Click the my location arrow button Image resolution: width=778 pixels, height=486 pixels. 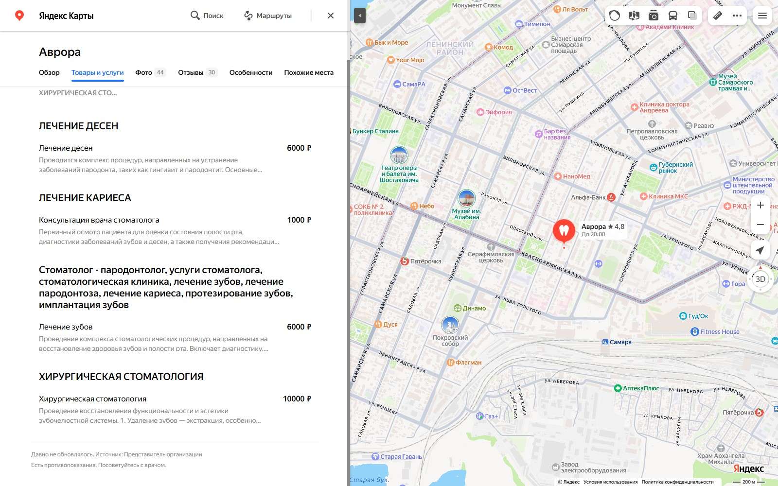pos(760,250)
